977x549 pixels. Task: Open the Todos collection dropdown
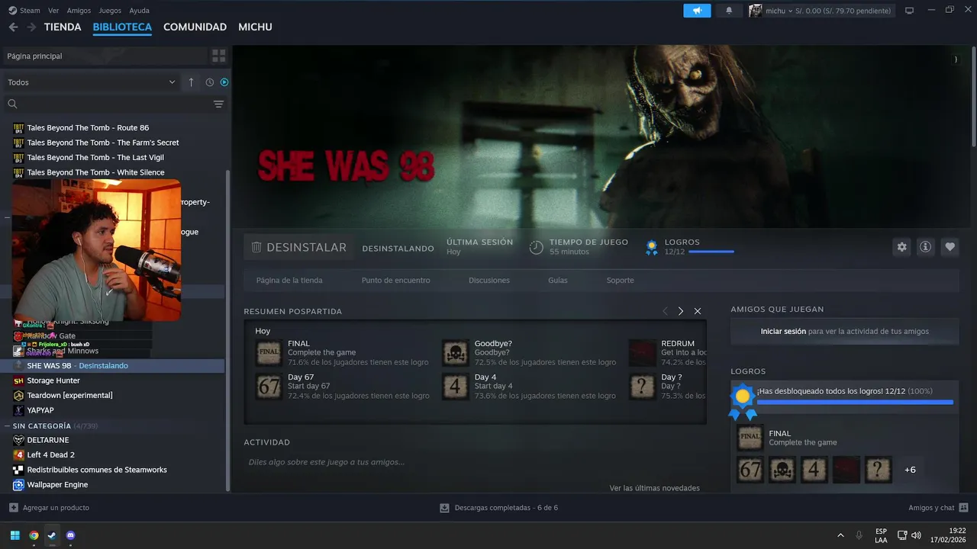point(91,82)
